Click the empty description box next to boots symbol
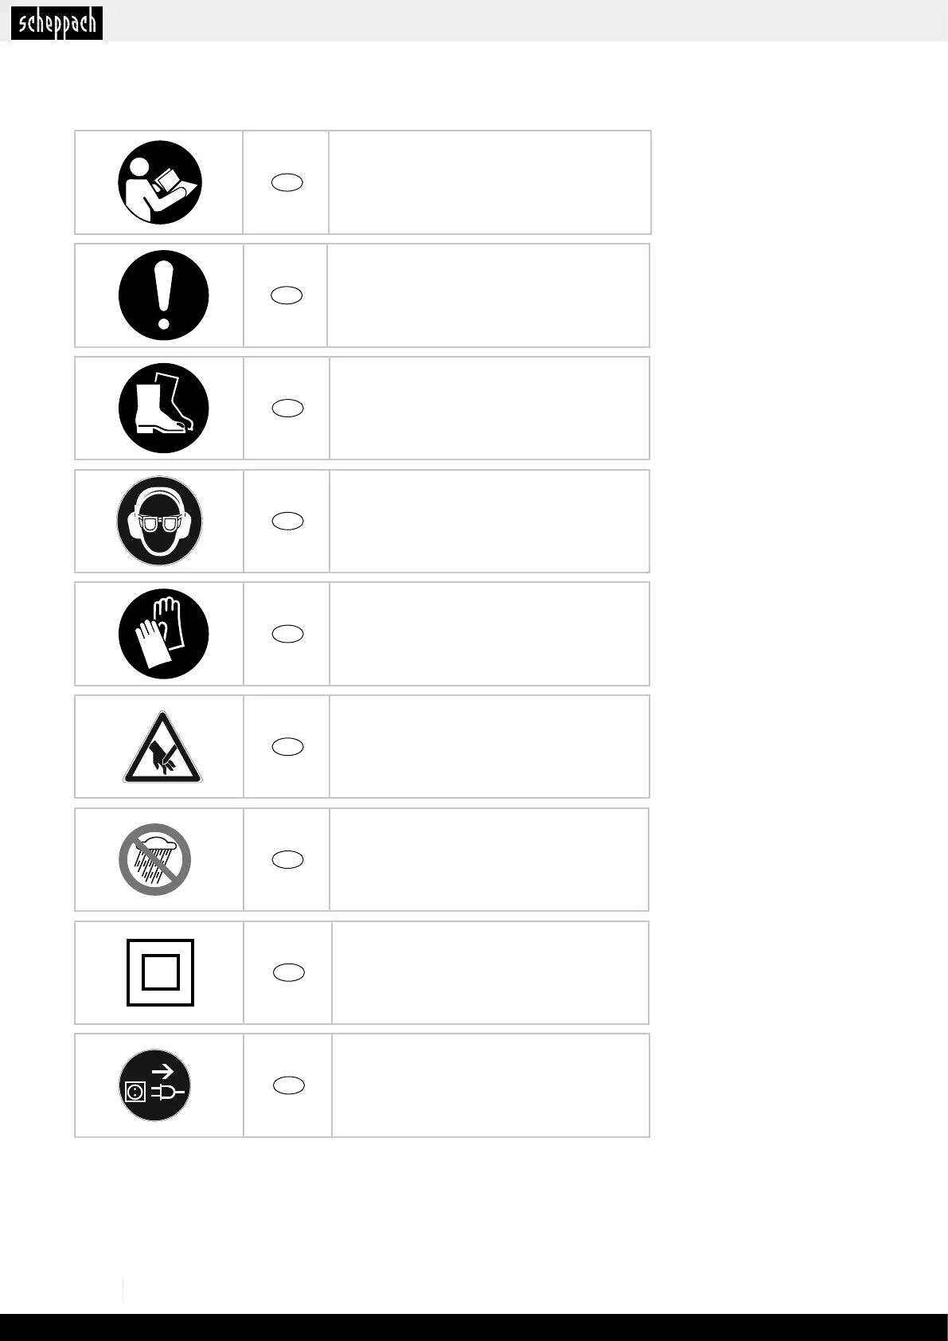Image resolution: width=948 pixels, height=1341 pixels. [490, 409]
